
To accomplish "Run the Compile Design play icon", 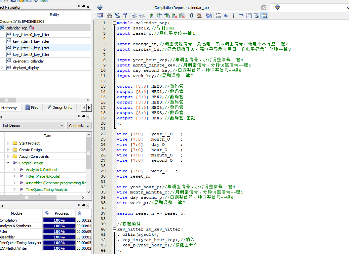I will pos(15,163).
